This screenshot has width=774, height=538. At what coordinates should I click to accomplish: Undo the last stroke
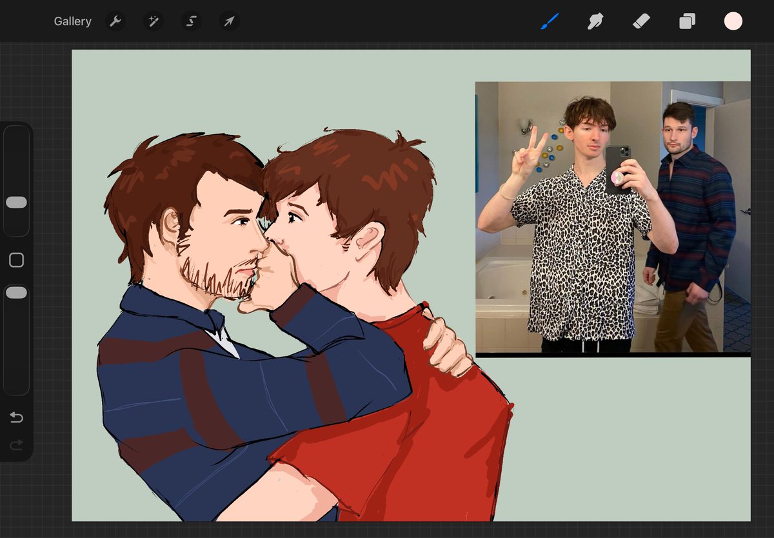pyautogui.click(x=16, y=418)
